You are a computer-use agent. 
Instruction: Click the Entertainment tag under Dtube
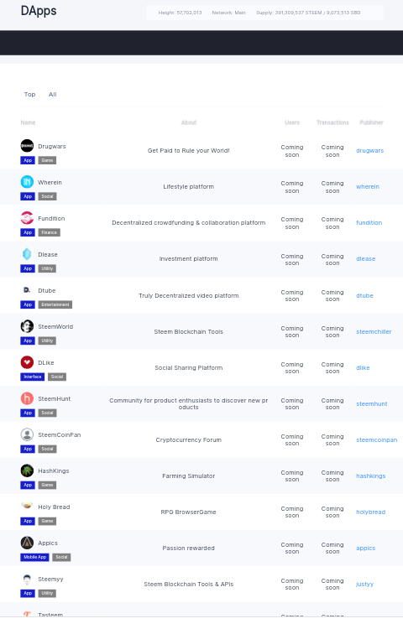tap(55, 305)
